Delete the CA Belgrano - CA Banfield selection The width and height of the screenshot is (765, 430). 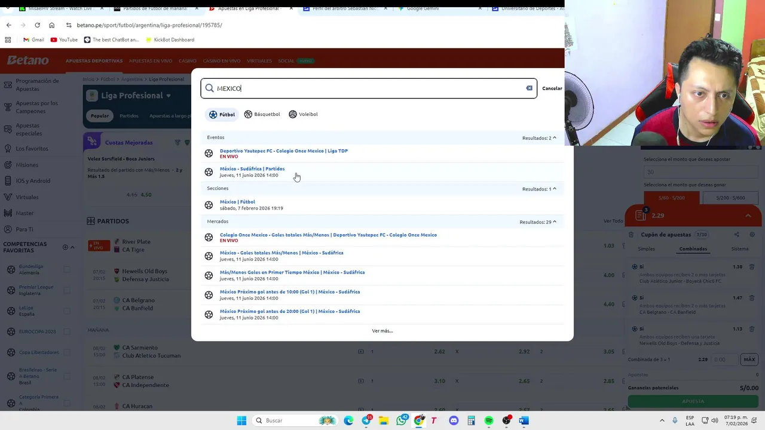[752, 298]
